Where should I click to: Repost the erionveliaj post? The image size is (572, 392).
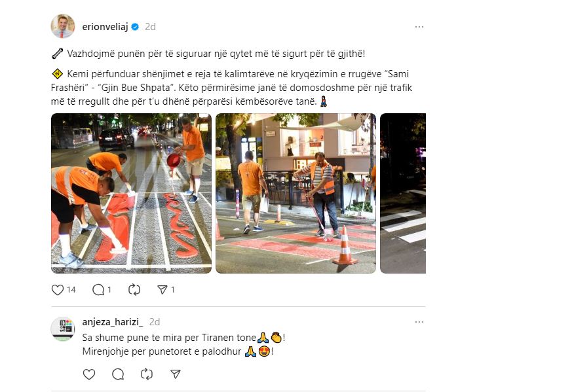[x=134, y=290]
